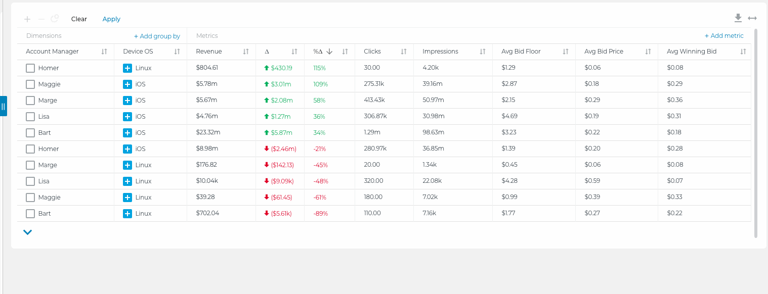Click the Avg Bid Floor value $4.69
The height and width of the screenshot is (294, 768).
point(509,116)
